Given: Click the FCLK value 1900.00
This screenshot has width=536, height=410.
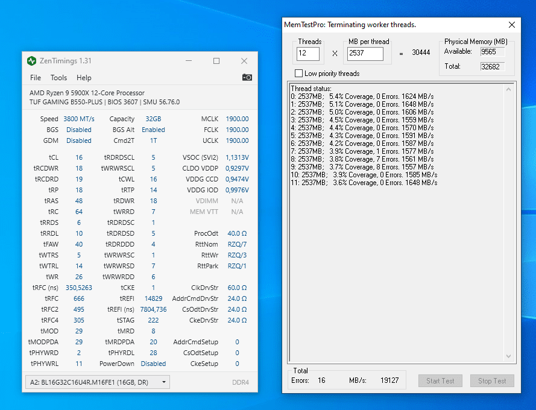Looking at the screenshot, I should pos(237,130).
